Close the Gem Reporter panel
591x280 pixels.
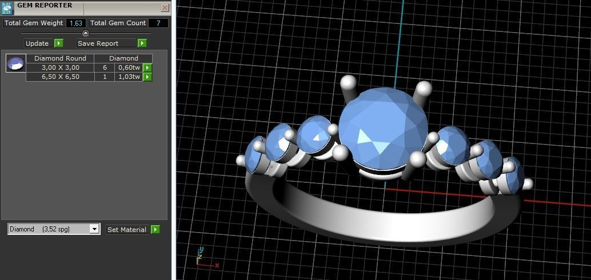click(x=165, y=8)
